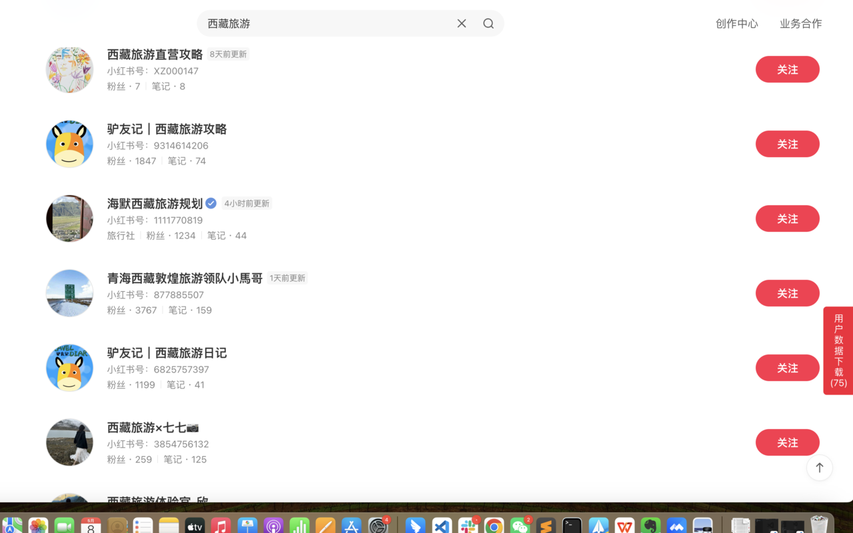The height and width of the screenshot is (533, 853).
Task: Open Slack from the dock
Action: (468, 524)
